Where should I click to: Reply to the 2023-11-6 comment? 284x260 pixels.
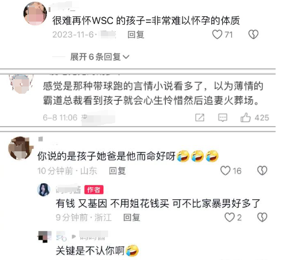[136, 35]
